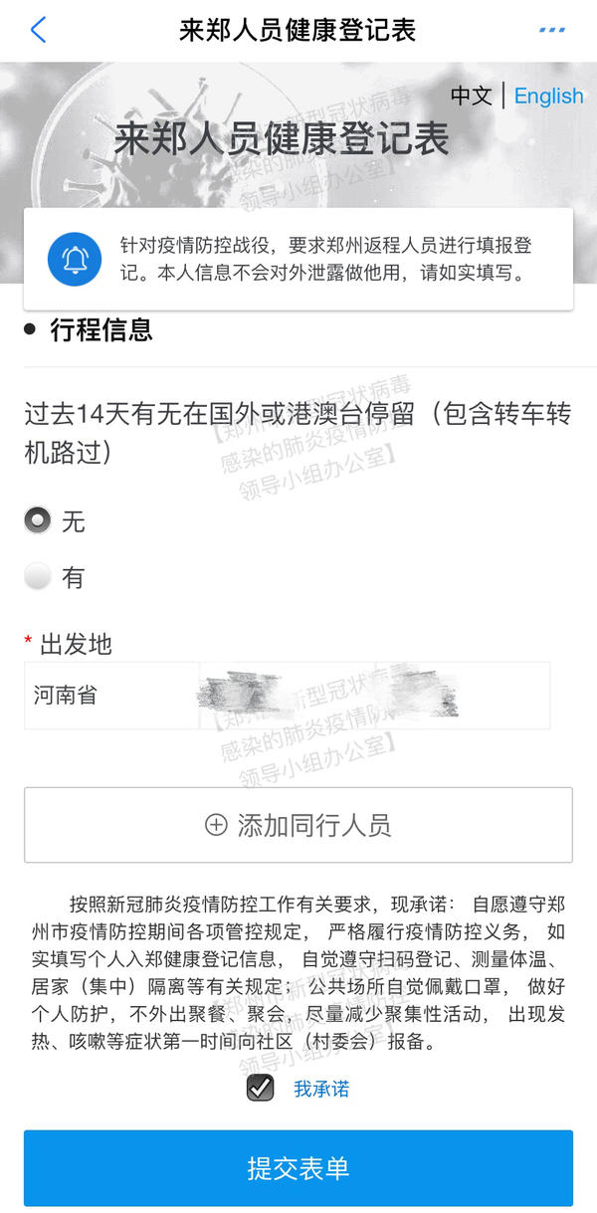The height and width of the screenshot is (1213, 597).
Task: Tap the epidemic notice message card
Action: 298,259
